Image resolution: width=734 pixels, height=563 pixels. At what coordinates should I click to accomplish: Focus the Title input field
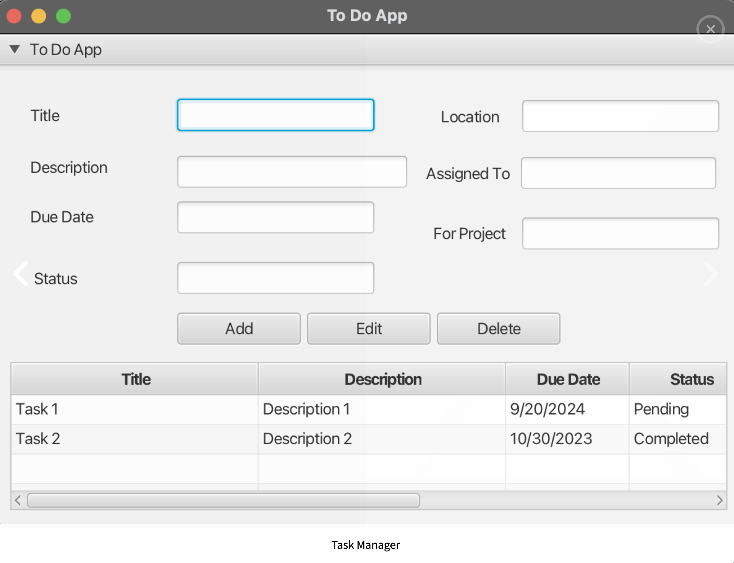click(x=276, y=115)
